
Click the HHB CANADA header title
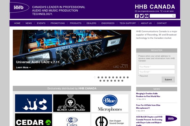[x=155, y=7]
